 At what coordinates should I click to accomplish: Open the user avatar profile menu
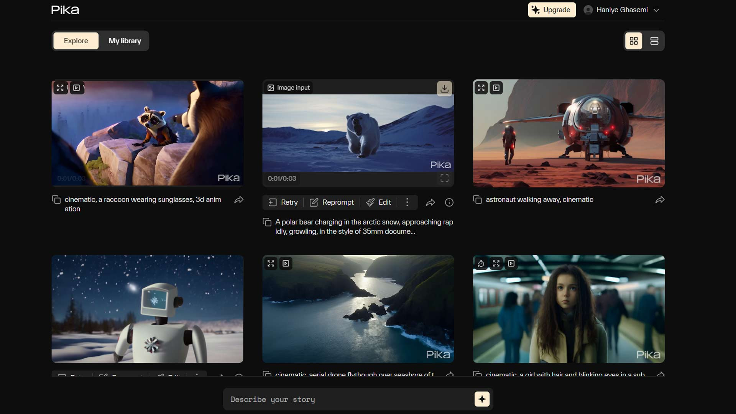pos(588,10)
